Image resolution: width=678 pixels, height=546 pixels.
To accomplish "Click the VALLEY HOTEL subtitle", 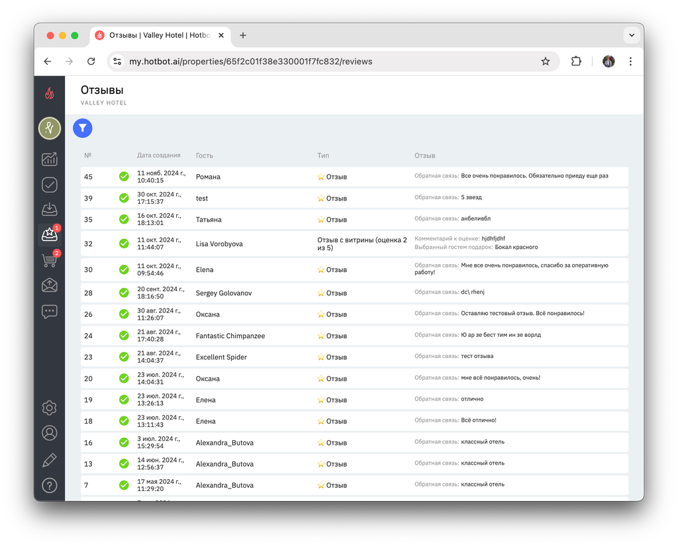I will pos(104,103).
